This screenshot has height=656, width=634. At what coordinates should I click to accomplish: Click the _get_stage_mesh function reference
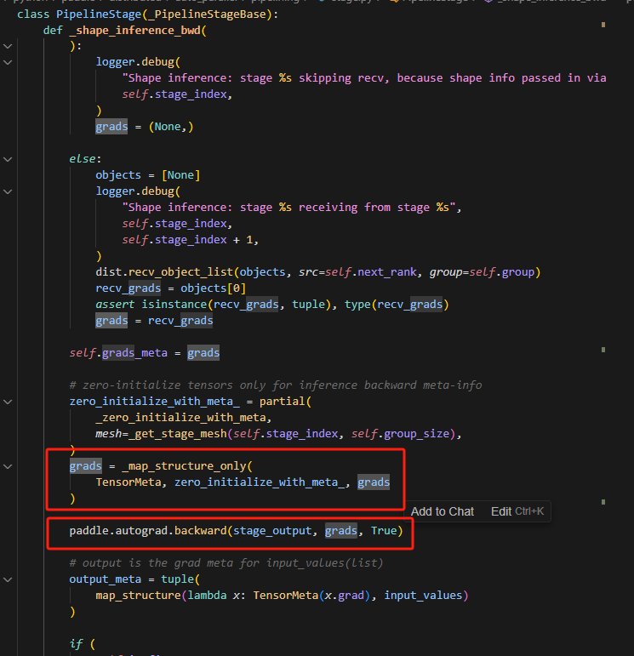coord(179,434)
